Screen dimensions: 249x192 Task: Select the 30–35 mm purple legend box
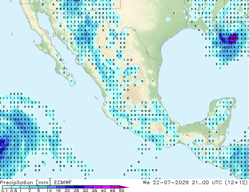click(88, 187)
